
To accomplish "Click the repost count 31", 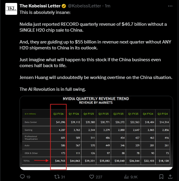I will pos(63,177).
